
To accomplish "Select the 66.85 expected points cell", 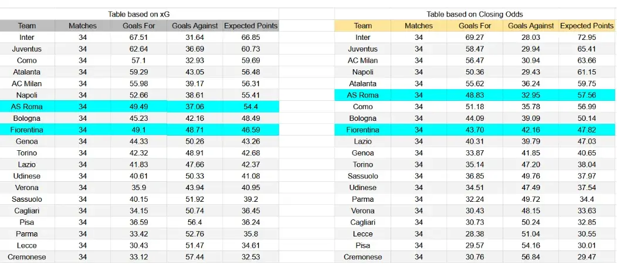I will pyautogui.click(x=250, y=38).
